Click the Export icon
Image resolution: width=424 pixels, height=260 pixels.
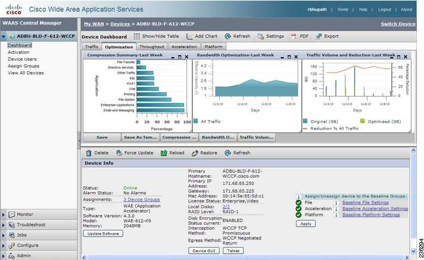[319, 36]
